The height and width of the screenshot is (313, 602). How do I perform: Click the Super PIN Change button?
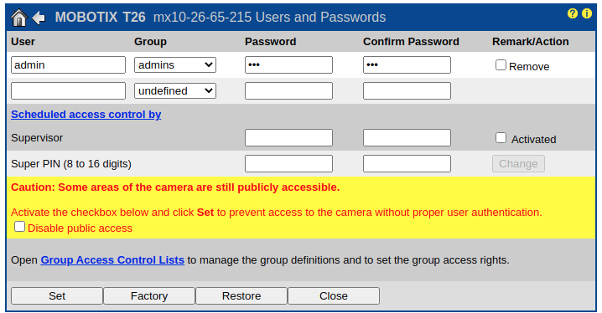point(518,164)
